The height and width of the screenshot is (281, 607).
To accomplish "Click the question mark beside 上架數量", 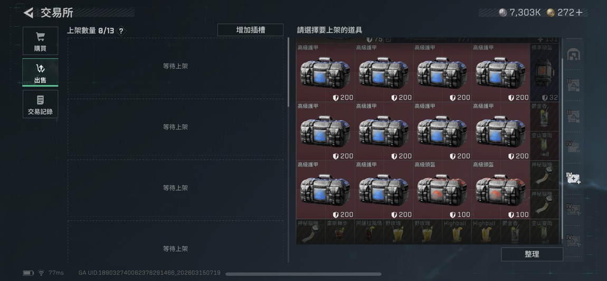I will (x=121, y=31).
